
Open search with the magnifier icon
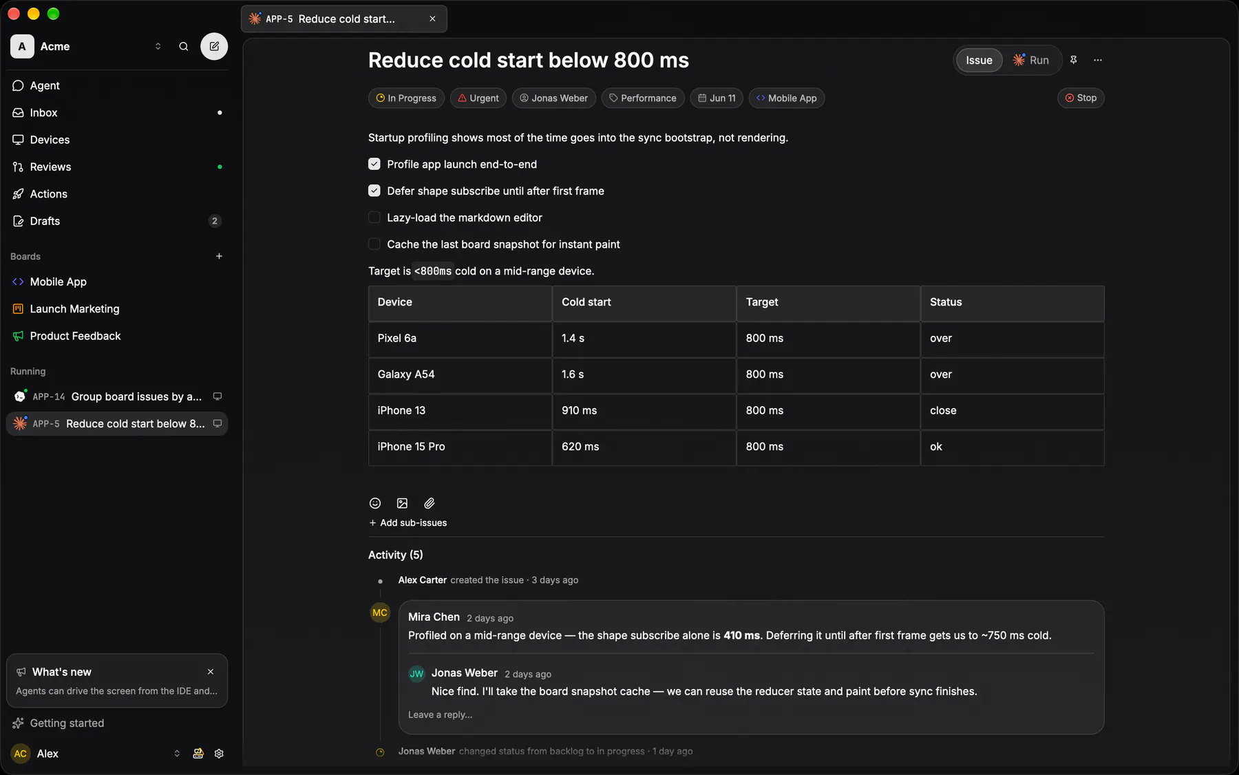184,46
